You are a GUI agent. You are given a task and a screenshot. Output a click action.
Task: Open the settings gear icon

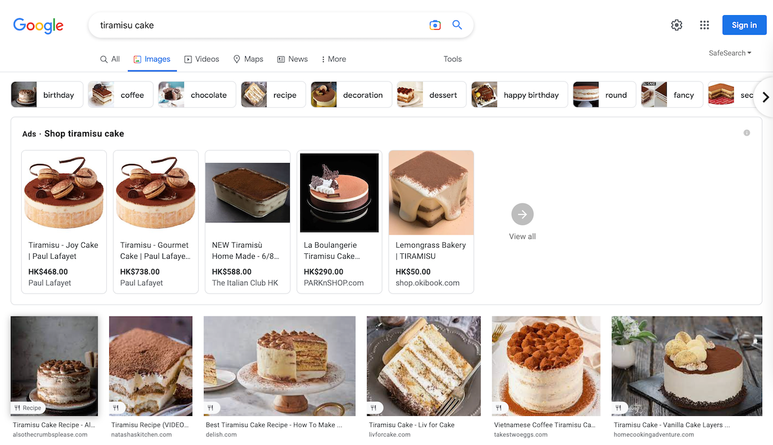(x=676, y=25)
